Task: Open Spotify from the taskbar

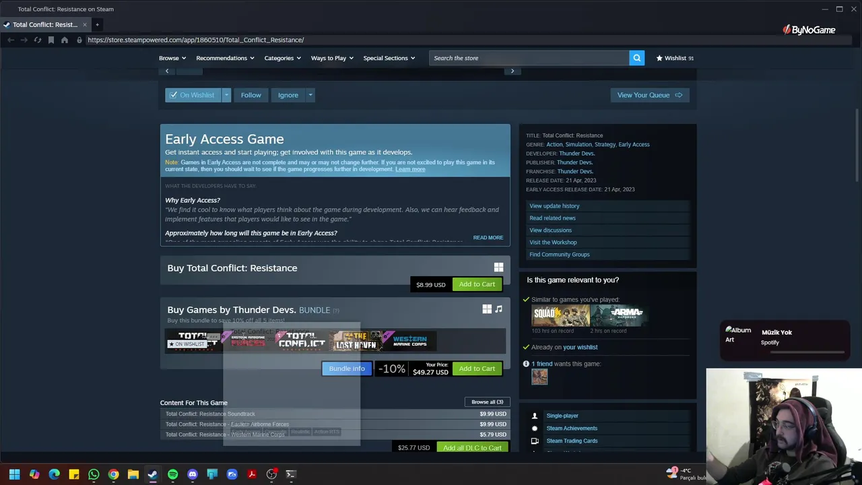Action: [172, 474]
